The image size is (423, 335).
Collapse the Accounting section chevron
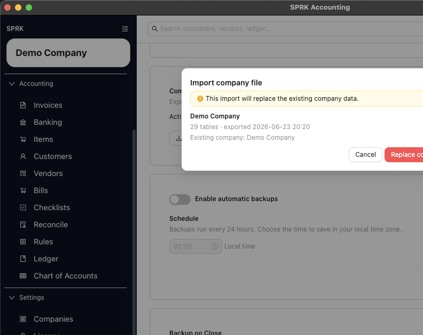12,84
